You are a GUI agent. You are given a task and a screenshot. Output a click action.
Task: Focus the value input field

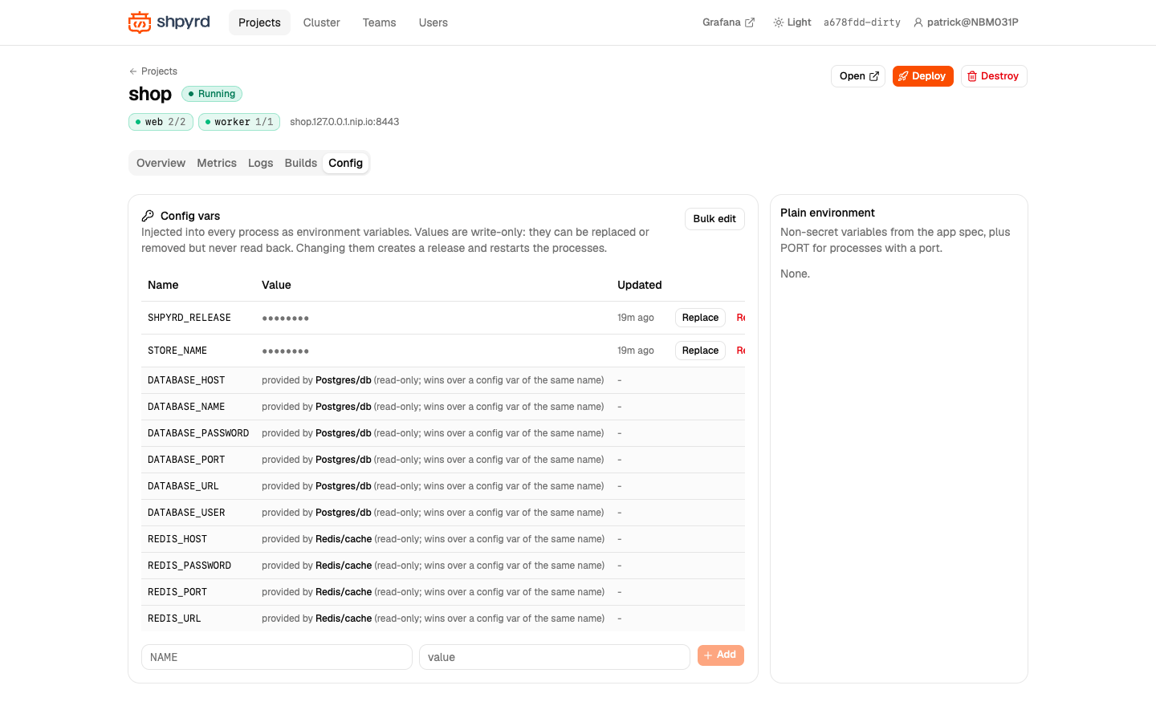[555, 657]
